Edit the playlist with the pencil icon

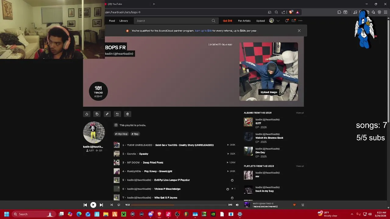pos(107,114)
